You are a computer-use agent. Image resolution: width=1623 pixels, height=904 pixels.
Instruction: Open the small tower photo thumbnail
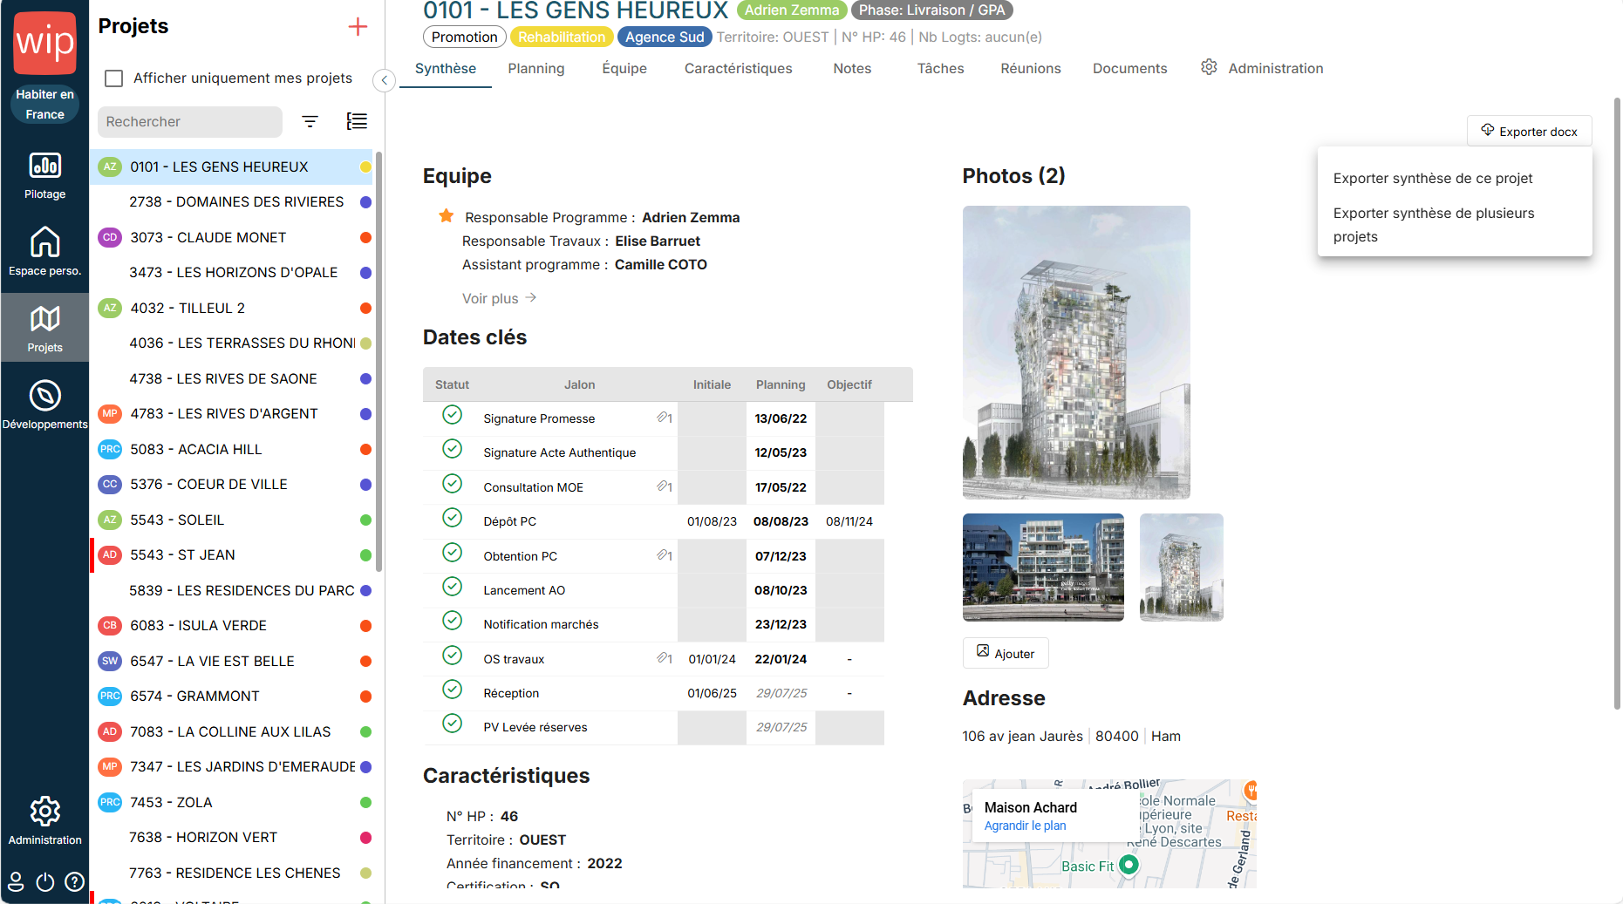[1181, 567]
